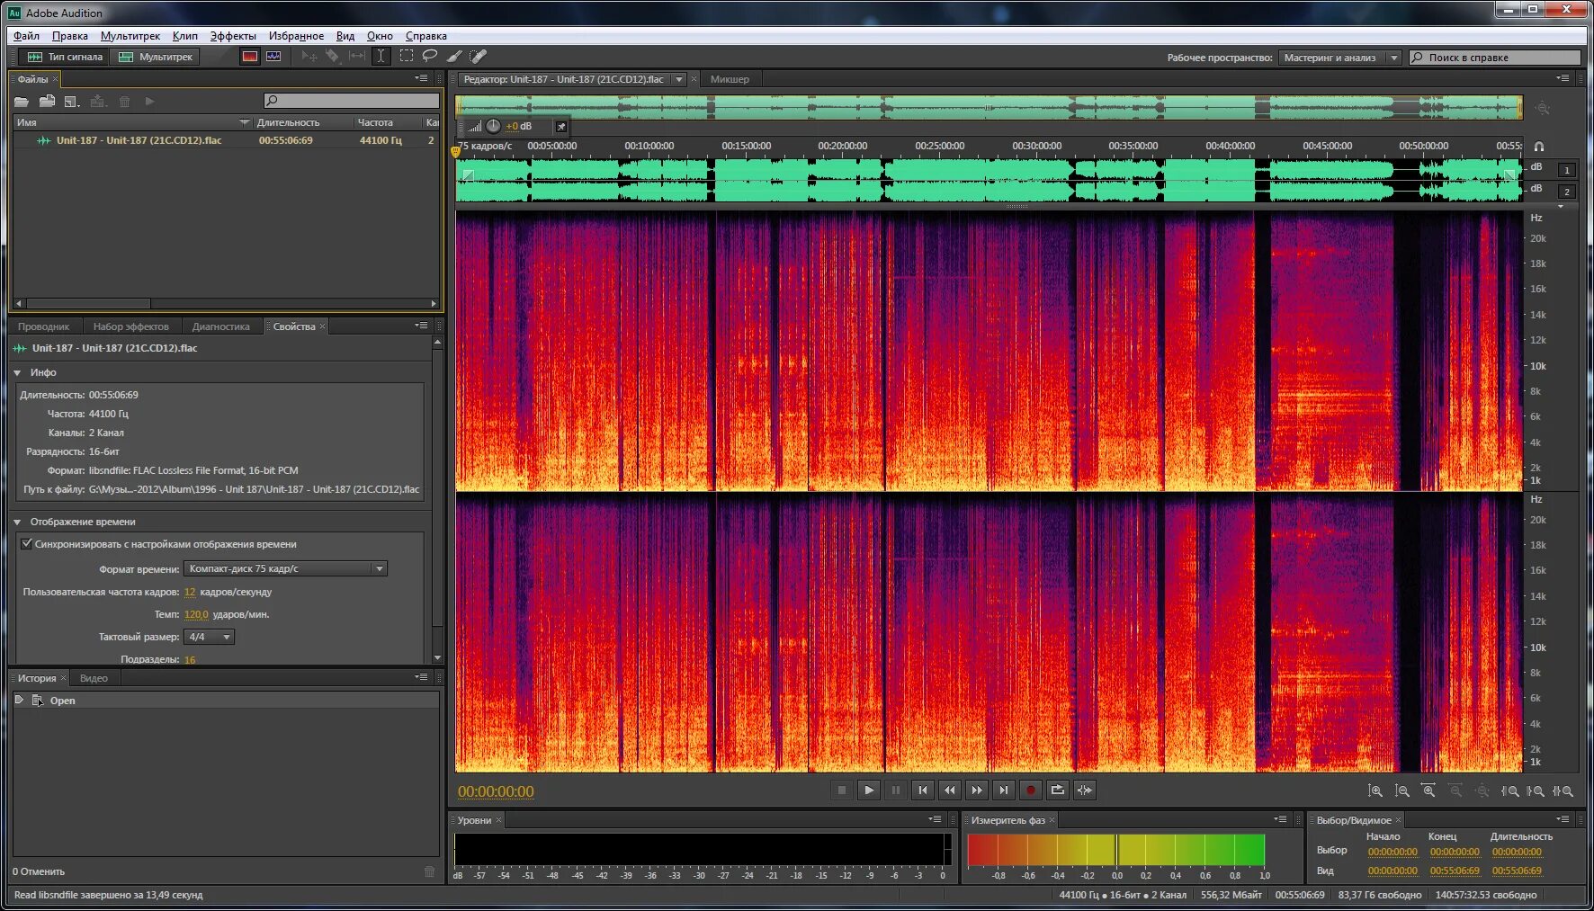Zoom in at in point
Viewport: 1594px width, 911px height.
click(x=1510, y=791)
